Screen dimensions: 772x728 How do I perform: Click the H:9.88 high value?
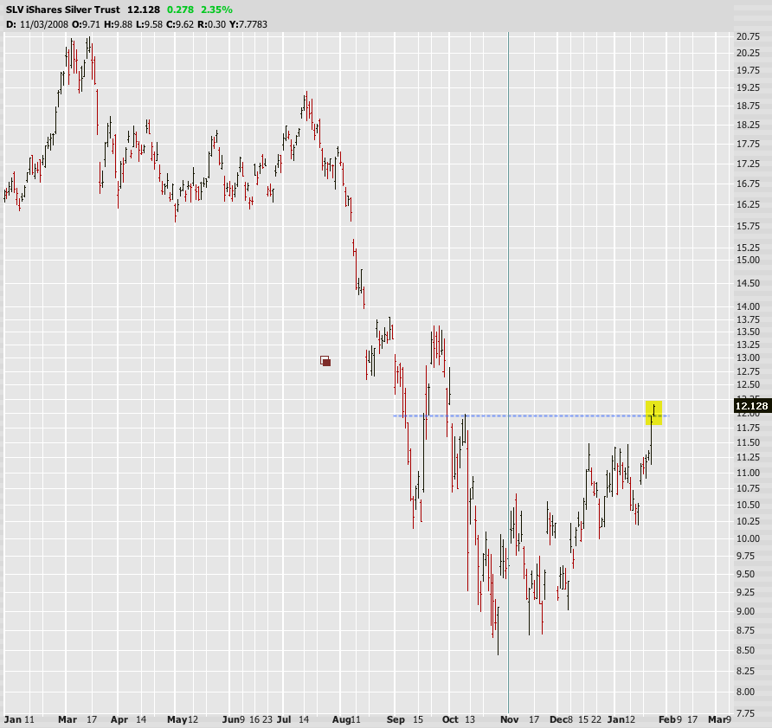click(119, 24)
